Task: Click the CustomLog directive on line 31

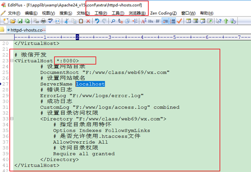Action: (x=54, y=107)
